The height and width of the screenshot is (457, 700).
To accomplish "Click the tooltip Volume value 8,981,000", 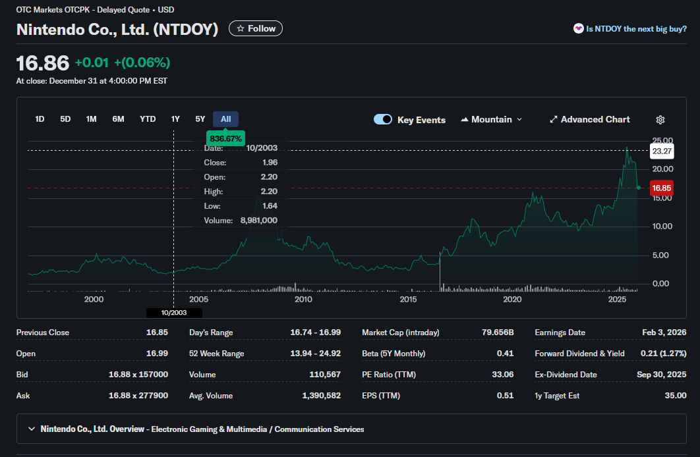I will (259, 220).
